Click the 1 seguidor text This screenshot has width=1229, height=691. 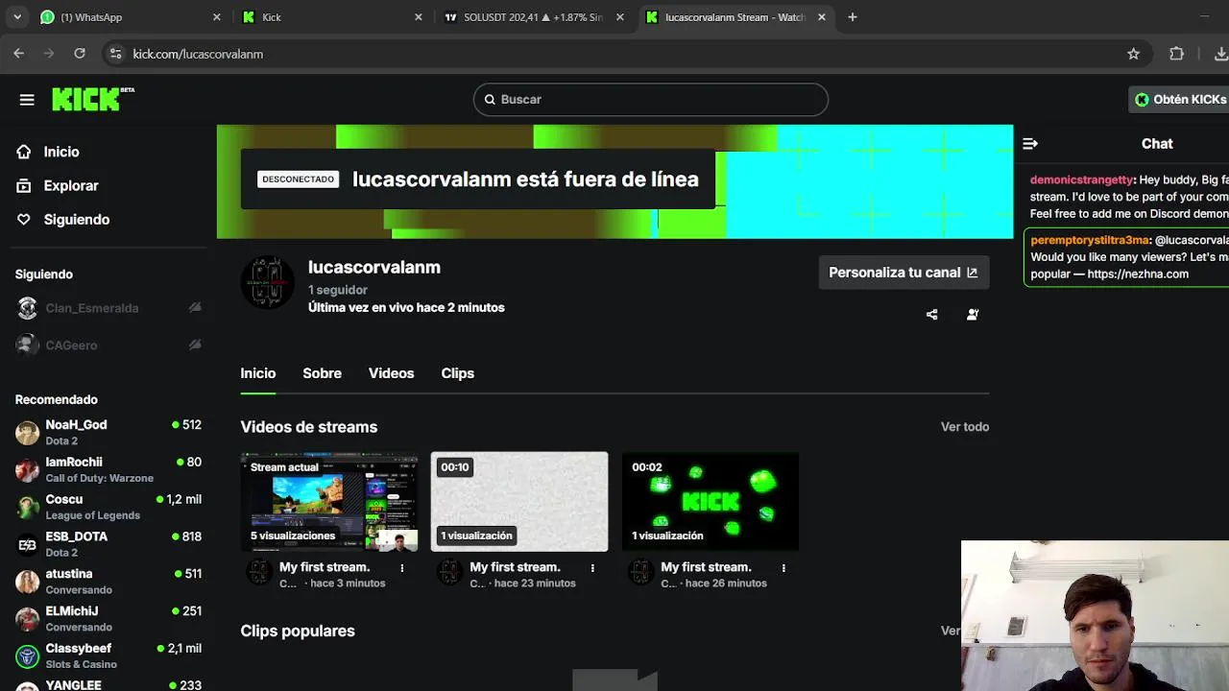click(x=338, y=290)
